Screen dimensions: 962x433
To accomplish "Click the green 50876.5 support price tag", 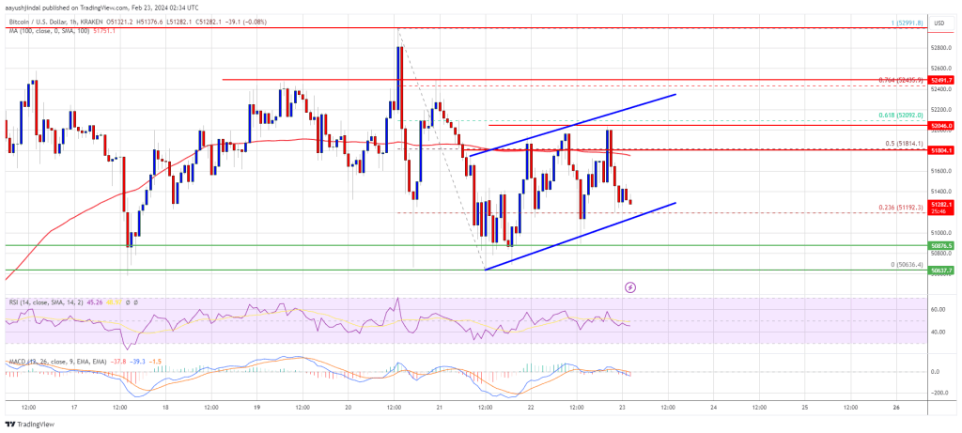I will point(939,245).
